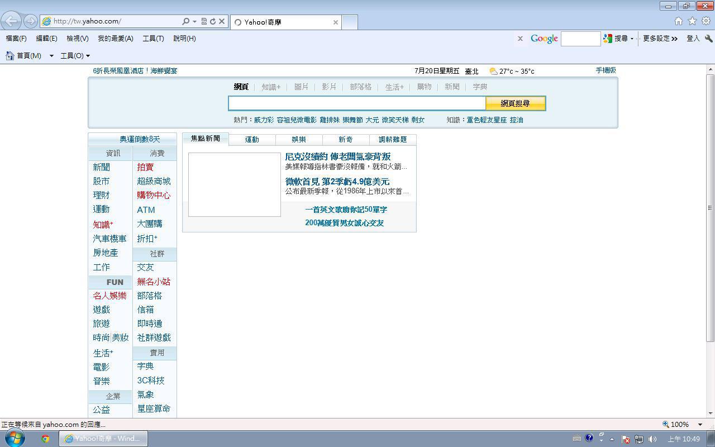Open the zoom level dropdown arrow beside 100%
This screenshot has height=447, width=715.
700,425
